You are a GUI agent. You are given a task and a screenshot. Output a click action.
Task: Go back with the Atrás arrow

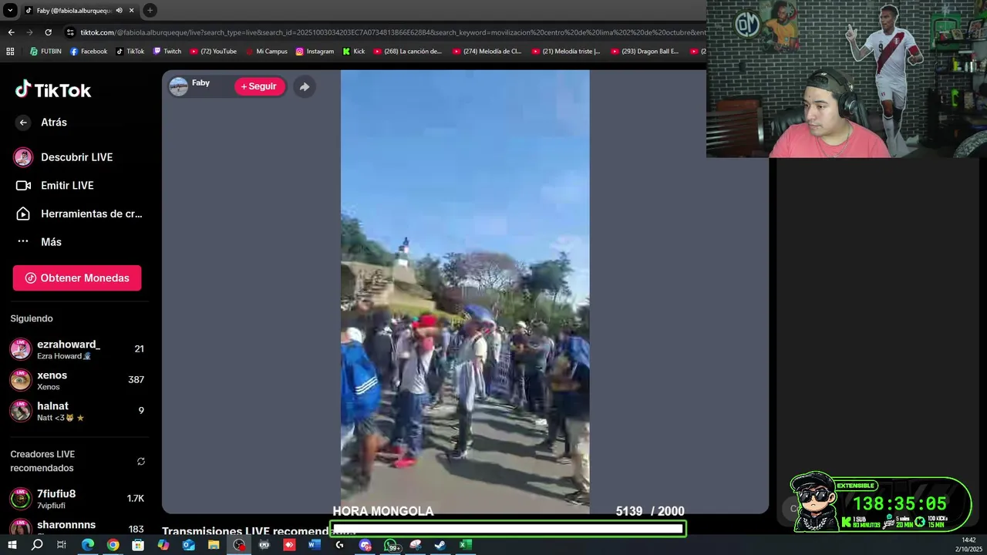[x=23, y=123]
